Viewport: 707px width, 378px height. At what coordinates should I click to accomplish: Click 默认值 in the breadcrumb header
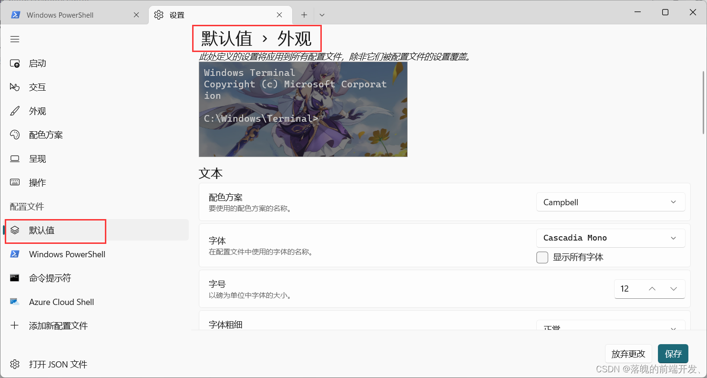[226, 39]
